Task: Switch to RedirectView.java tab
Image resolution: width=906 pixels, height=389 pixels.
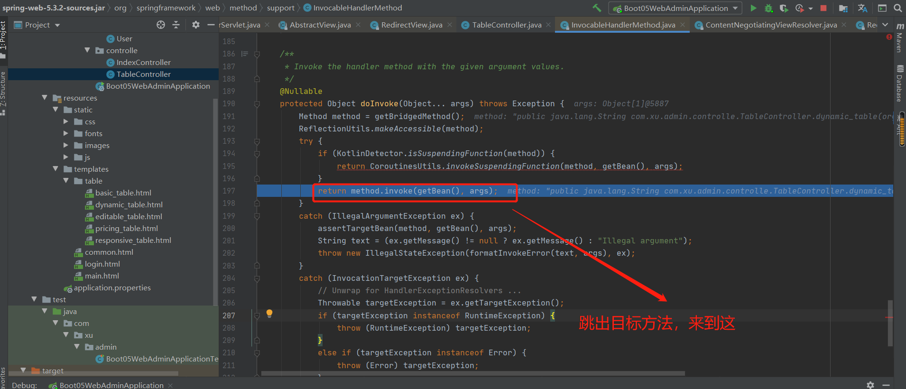Action: click(412, 25)
